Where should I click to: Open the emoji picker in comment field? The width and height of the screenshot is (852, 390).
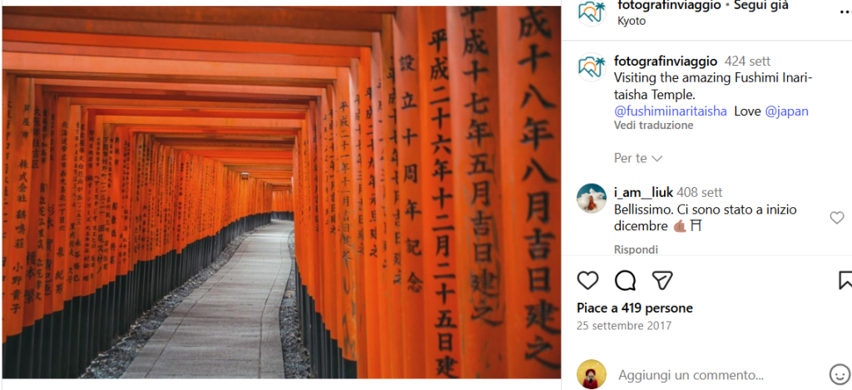point(840,375)
